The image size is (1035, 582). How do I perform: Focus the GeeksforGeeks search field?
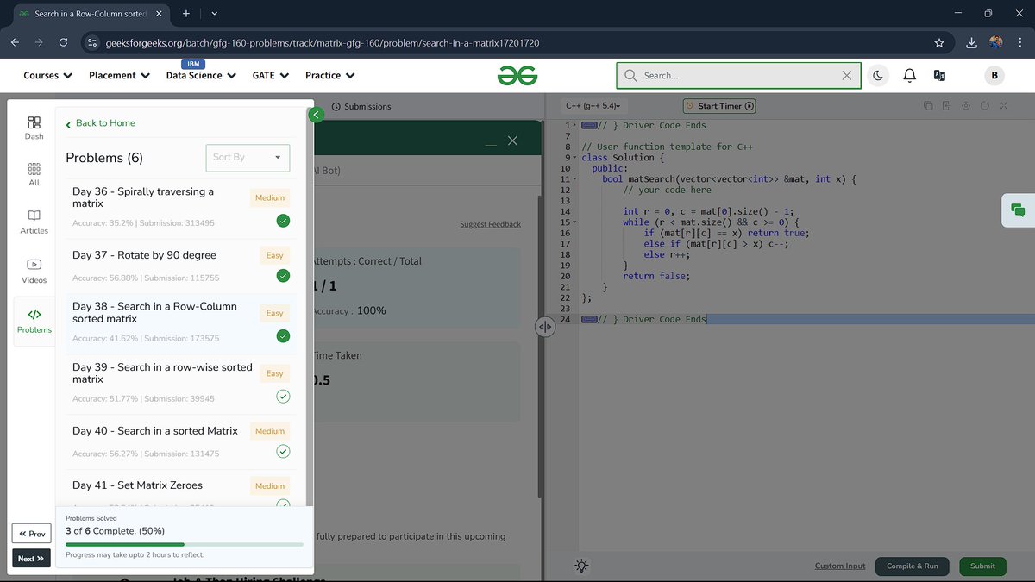738,76
